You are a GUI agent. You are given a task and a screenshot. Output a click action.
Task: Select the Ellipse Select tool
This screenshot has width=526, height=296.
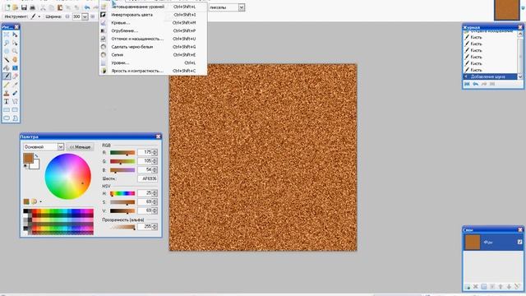[7, 51]
